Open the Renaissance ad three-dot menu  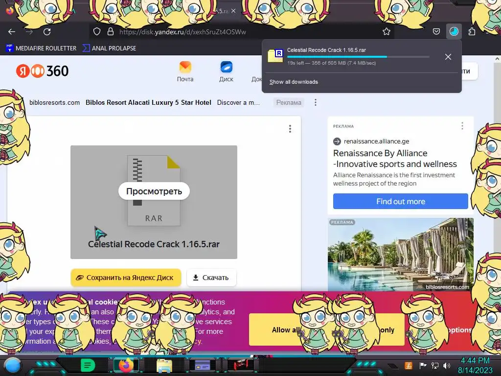tap(462, 126)
